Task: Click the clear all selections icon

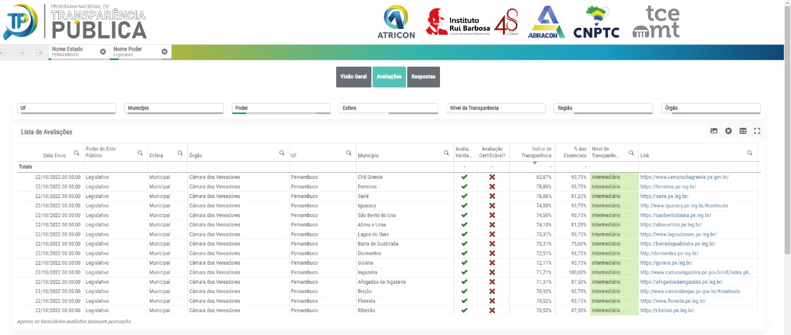Action: [40, 52]
